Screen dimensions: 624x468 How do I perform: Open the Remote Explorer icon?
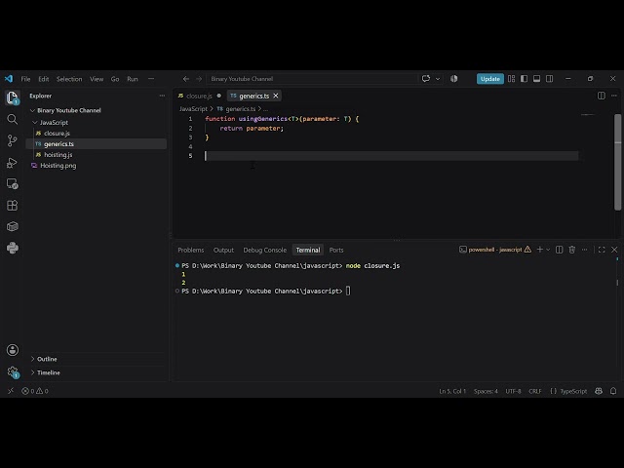click(x=13, y=184)
